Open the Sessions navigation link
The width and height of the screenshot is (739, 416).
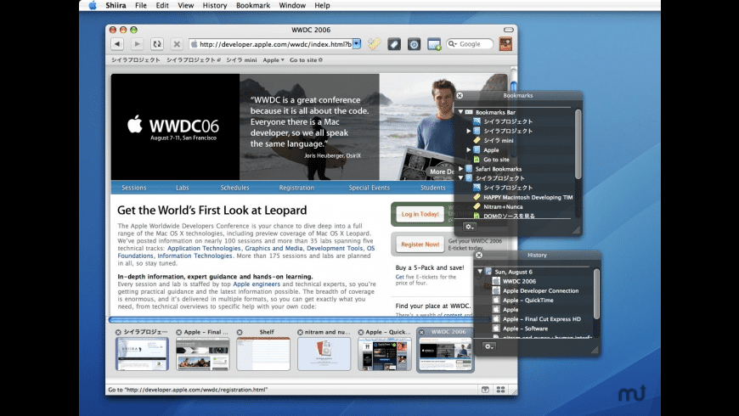134,188
